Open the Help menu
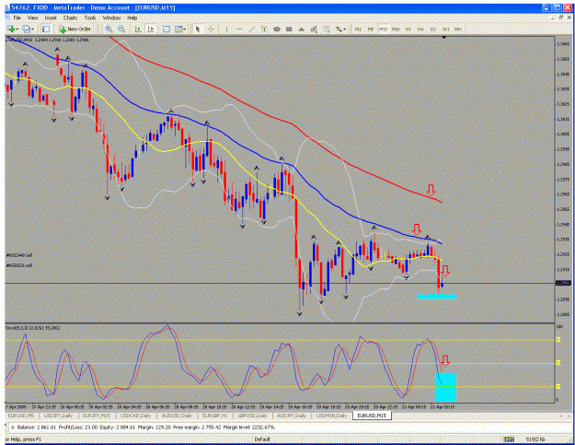This screenshot has height=445, width=575. click(x=132, y=18)
